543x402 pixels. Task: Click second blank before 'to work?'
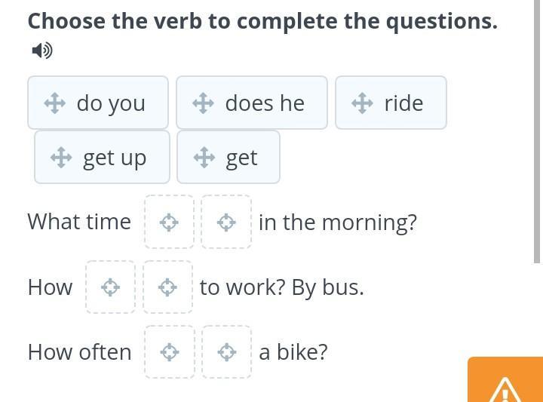(x=168, y=287)
